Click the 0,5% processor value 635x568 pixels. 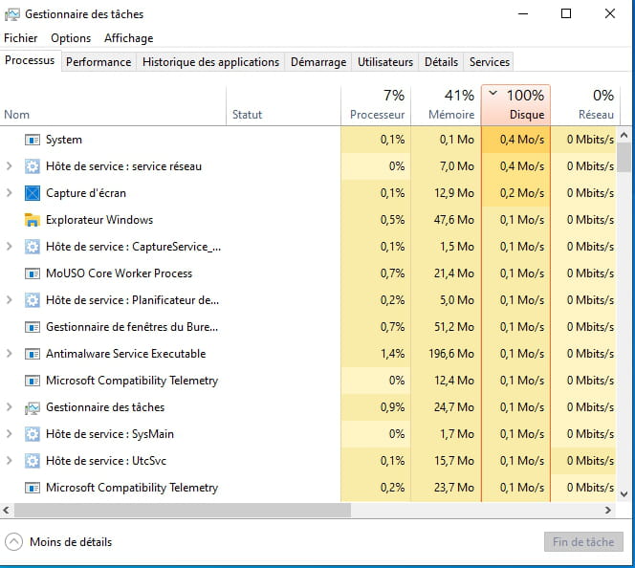coord(392,220)
